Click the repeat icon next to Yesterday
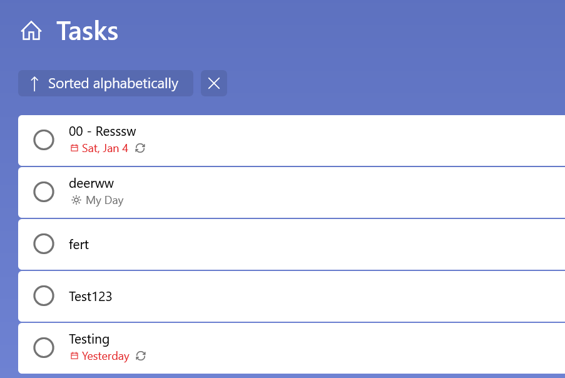Screen dimensions: 565x378 (141, 356)
